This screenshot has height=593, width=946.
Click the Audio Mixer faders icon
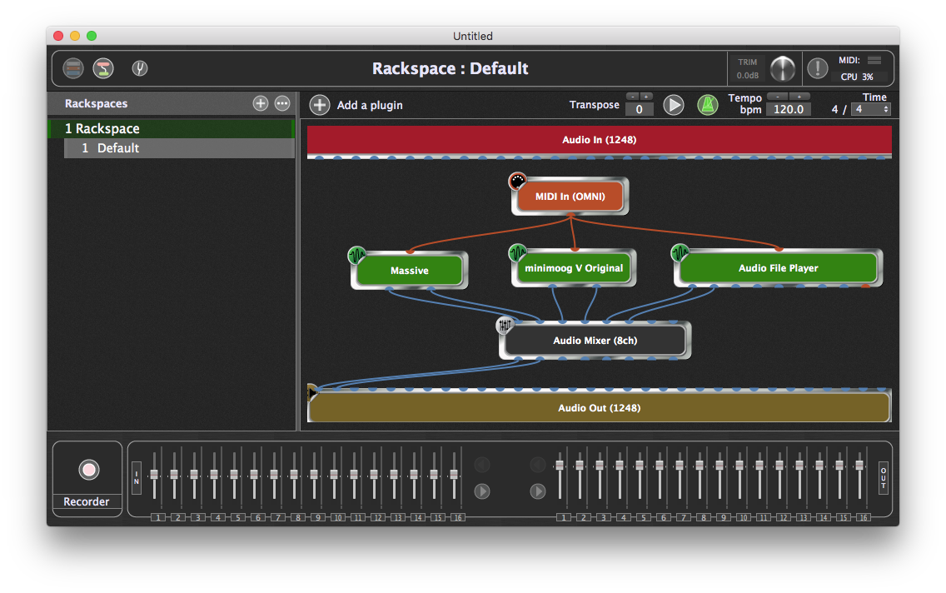click(x=505, y=325)
